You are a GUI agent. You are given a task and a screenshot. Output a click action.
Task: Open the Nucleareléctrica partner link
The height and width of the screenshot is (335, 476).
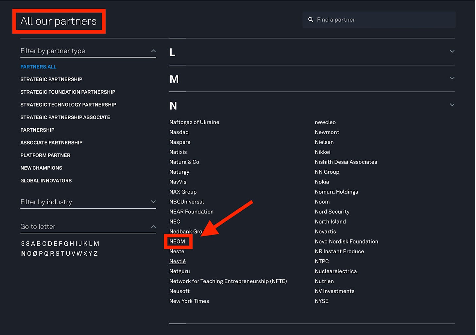[336, 271]
